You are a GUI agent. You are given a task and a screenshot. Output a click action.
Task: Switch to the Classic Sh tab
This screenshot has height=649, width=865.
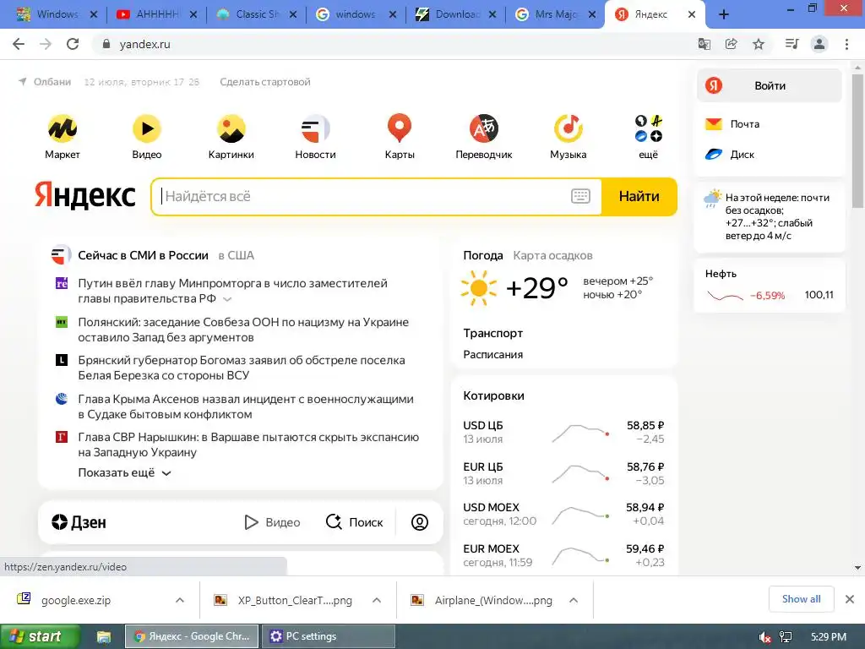[257, 14]
